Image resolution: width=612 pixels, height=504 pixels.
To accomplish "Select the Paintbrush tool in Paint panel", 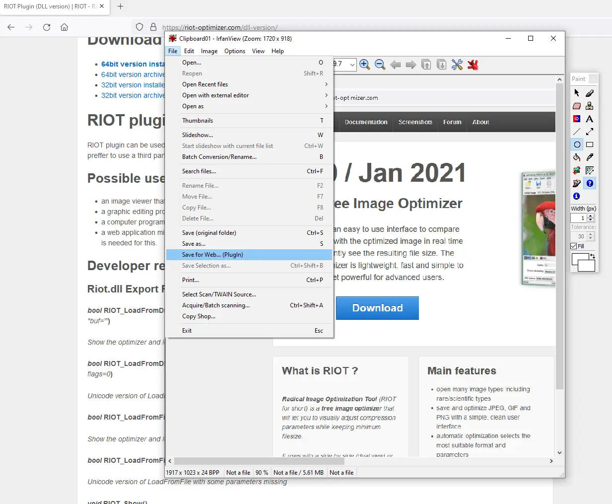I will point(590,93).
